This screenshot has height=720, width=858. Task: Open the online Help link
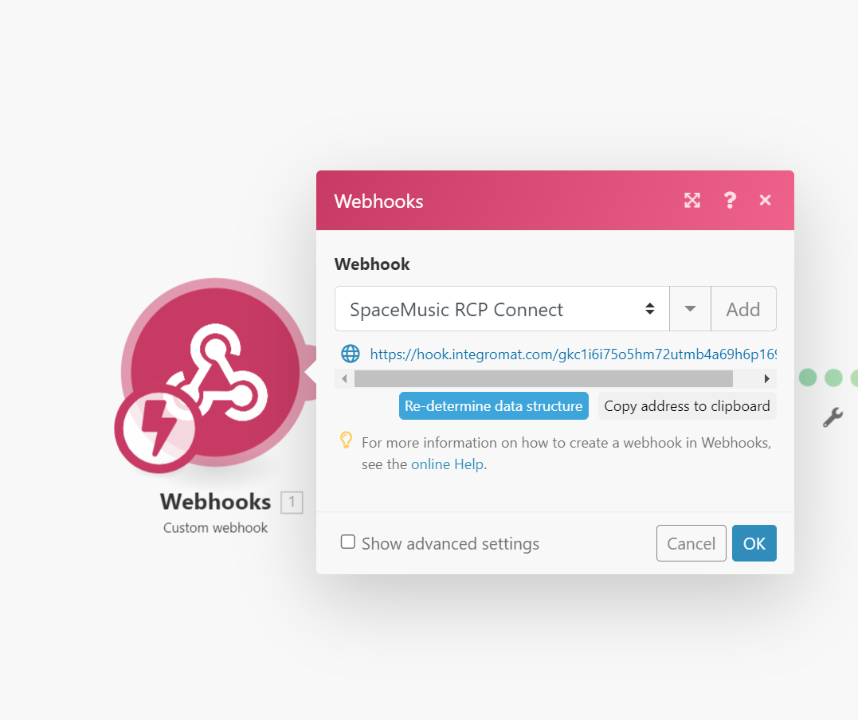tap(447, 464)
